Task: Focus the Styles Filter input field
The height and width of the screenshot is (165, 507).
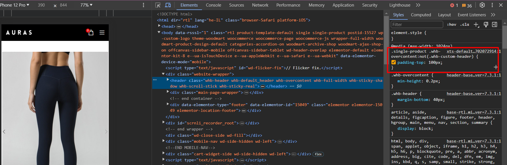Action: (417, 25)
